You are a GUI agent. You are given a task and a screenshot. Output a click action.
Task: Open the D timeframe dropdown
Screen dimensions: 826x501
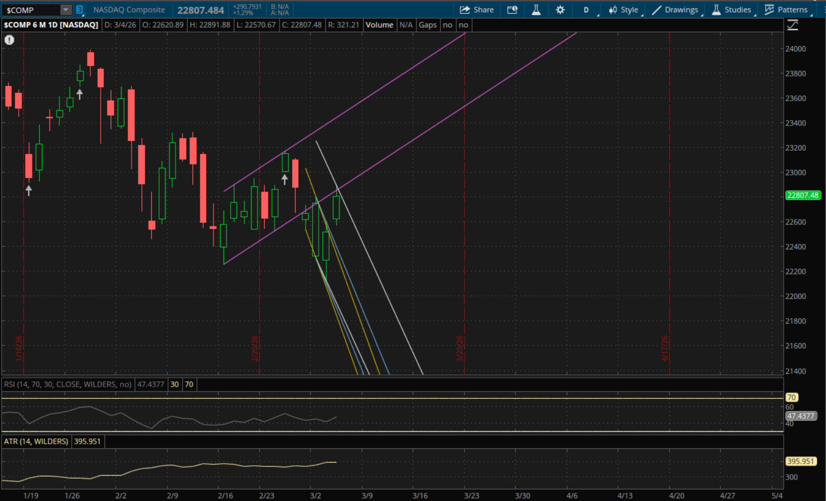tap(587, 10)
